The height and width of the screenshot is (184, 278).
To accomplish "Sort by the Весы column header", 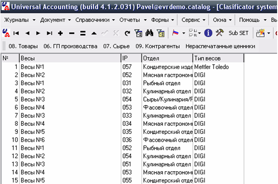I will (70, 58).
